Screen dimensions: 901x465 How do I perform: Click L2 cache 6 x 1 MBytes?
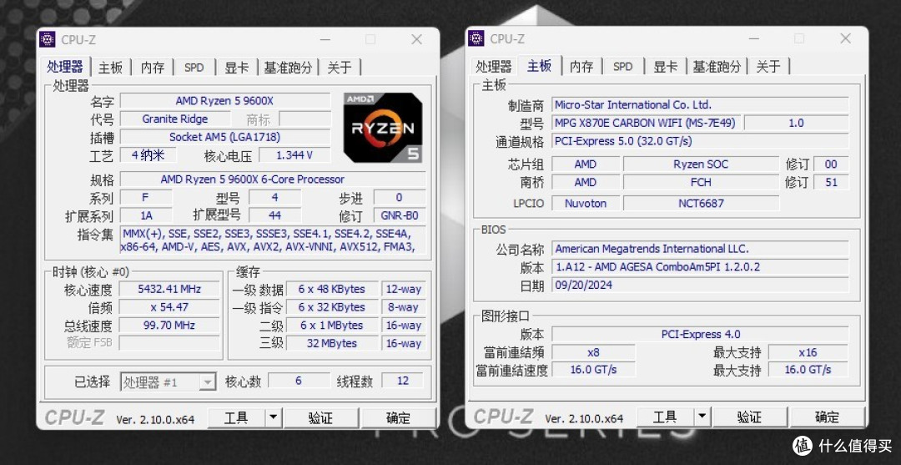tap(331, 326)
